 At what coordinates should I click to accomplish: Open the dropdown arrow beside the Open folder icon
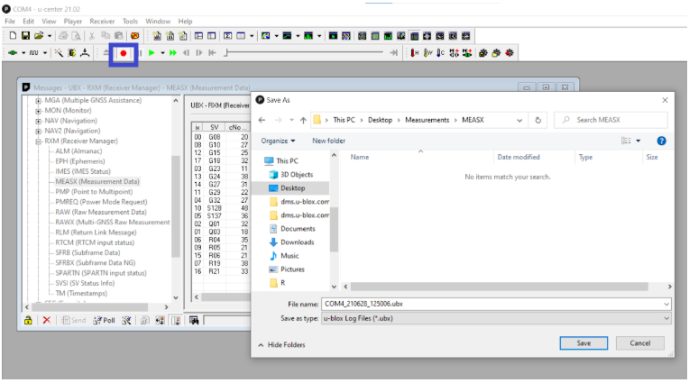point(50,36)
